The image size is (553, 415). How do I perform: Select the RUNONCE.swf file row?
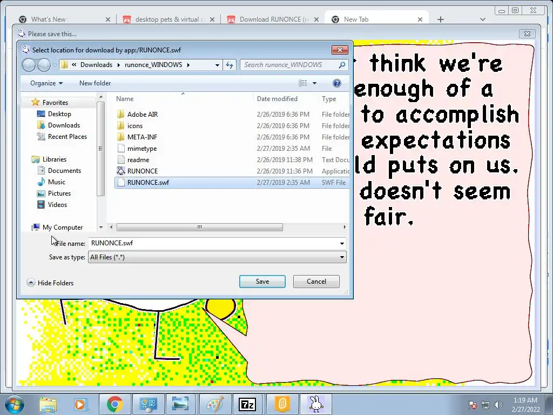pyautogui.click(x=232, y=183)
